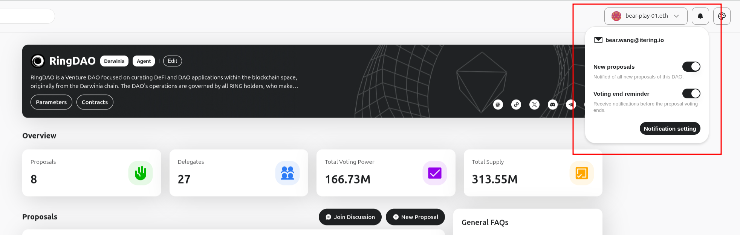Open the X (Twitter) icon
This screenshot has height=235, width=740.
[x=534, y=105]
